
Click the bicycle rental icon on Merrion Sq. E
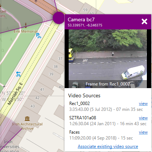tap(18, 74)
